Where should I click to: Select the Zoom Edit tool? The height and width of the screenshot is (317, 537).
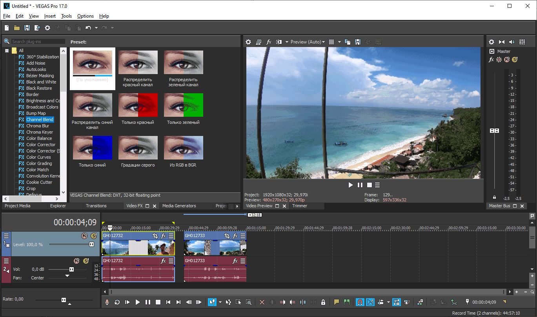pos(248,302)
